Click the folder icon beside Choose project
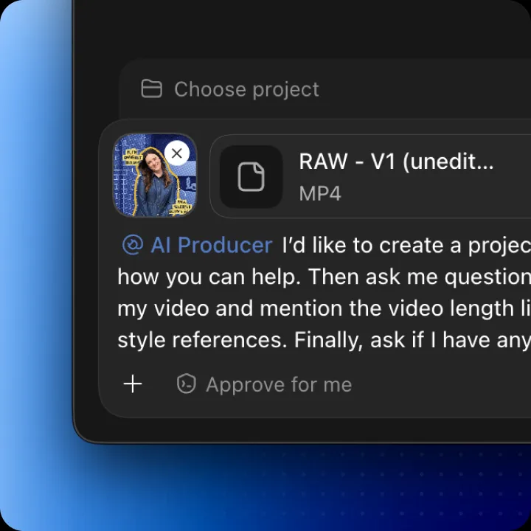 tap(151, 88)
